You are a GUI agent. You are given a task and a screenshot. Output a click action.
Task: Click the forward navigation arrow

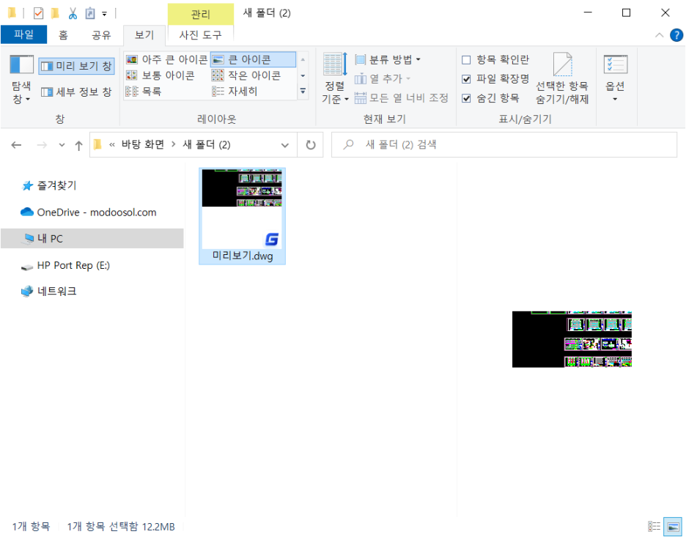42,145
